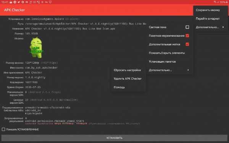229x143 pixels.
Task: Tap the green Android APK Checker icon
Action: pyautogui.click(x=36, y=48)
